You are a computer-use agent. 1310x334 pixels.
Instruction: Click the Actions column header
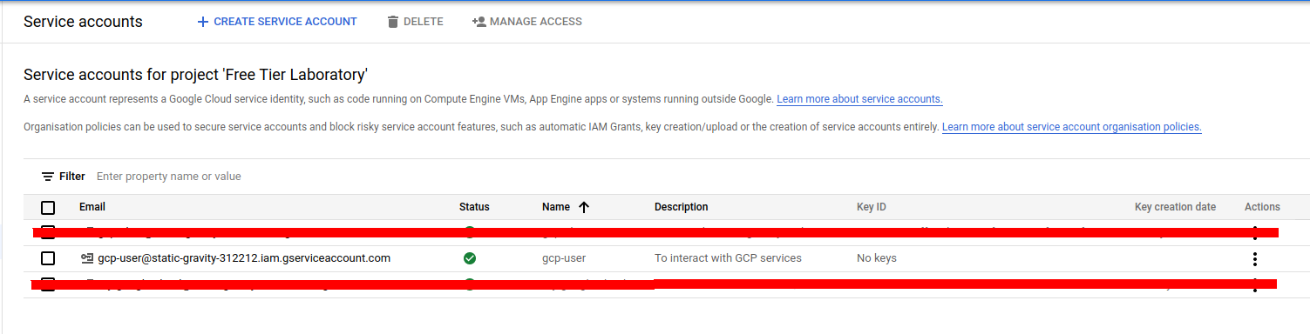coord(1262,207)
